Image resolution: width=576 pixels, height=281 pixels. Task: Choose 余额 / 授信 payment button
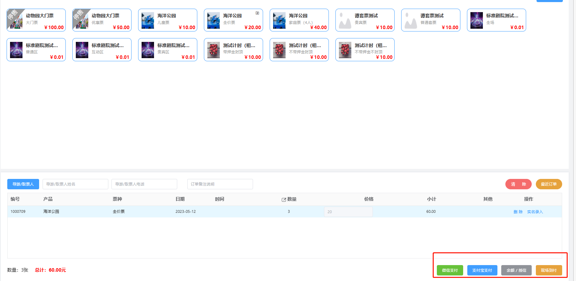(516, 270)
